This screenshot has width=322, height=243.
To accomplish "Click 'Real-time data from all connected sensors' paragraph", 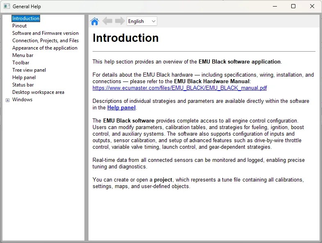I will point(199,164).
